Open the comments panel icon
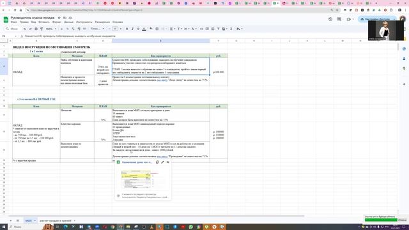This screenshot has height=230, width=409. pos(339,19)
